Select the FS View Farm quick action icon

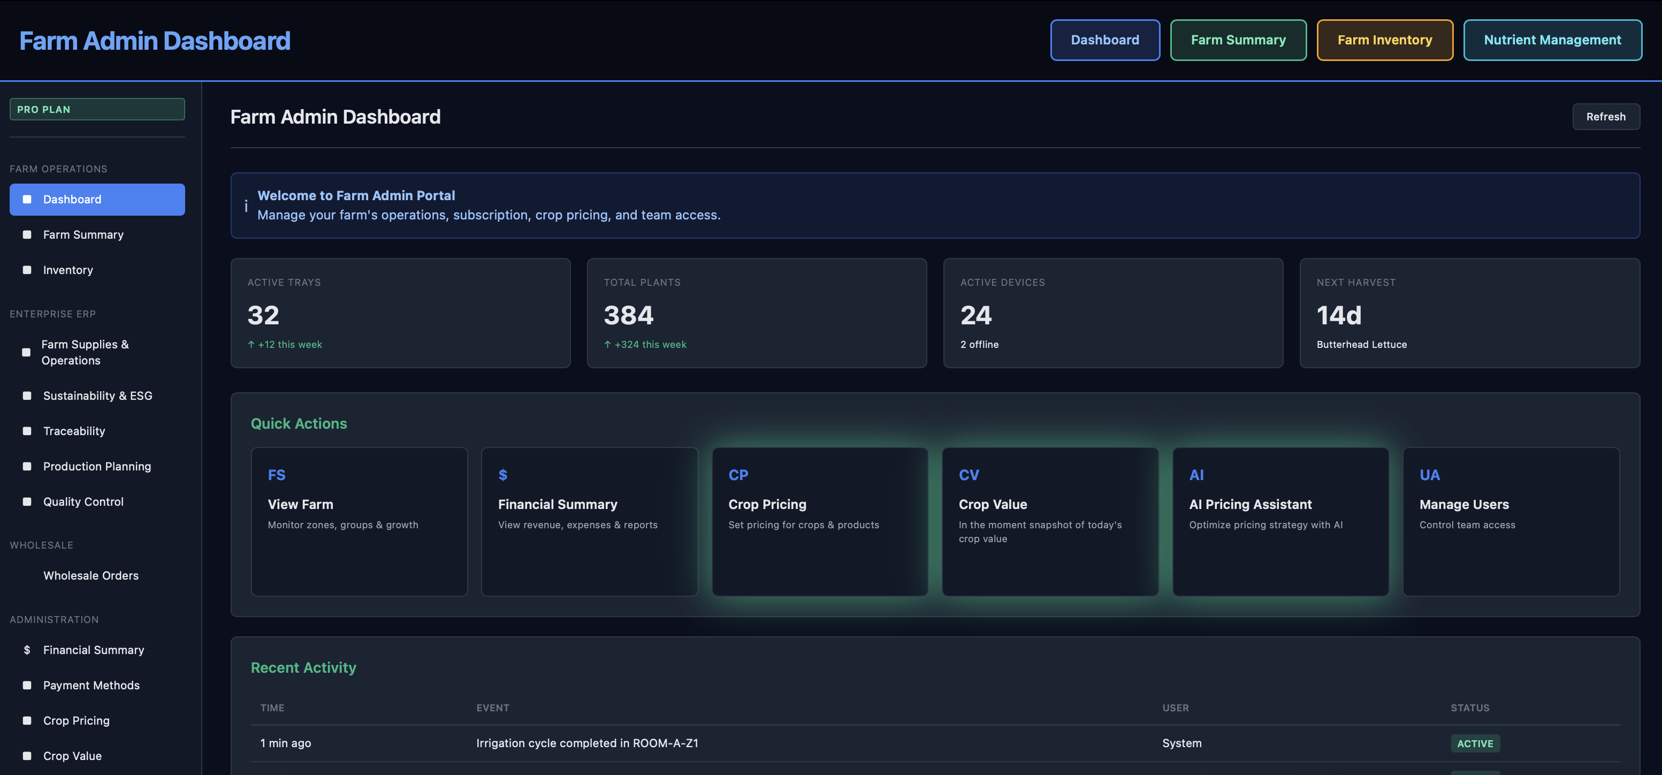[x=276, y=475]
